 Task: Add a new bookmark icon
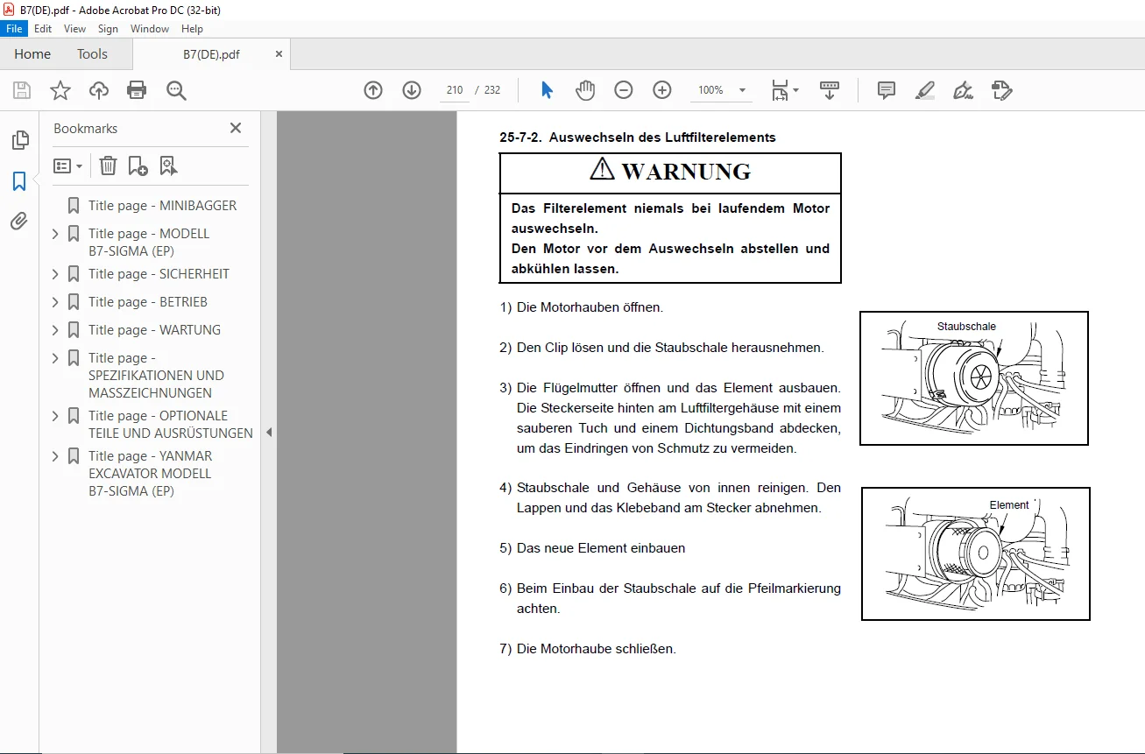click(138, 166)
